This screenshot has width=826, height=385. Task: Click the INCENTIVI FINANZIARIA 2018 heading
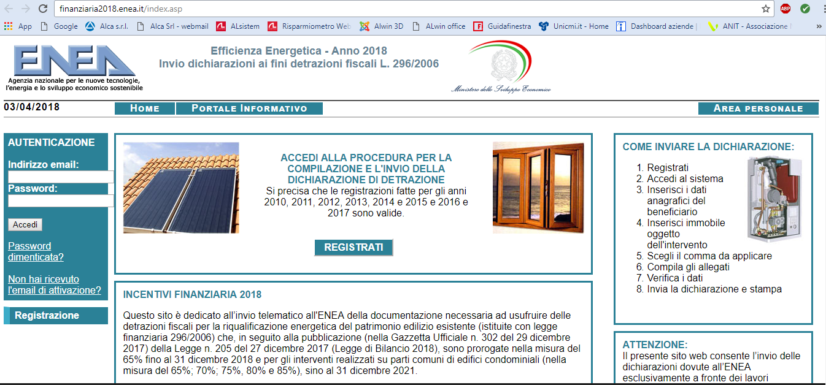pos(193,295)
